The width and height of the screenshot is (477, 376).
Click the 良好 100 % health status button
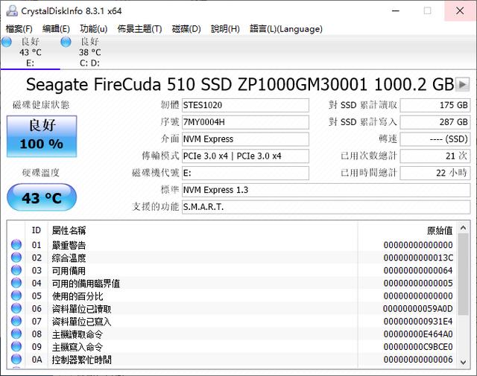42,136
